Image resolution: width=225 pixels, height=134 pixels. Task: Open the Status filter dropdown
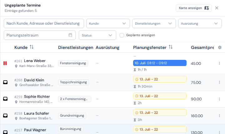coord(97,35)
